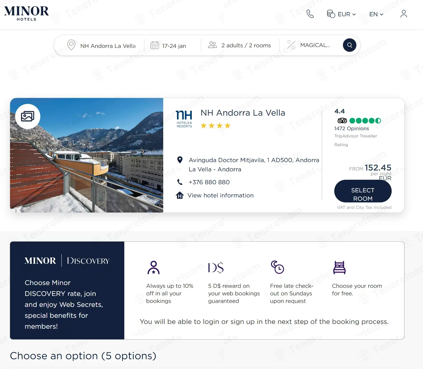Change 2 adults / 2 rooms selection
Viewport: 423px width, 369px height.
point(246,45)
